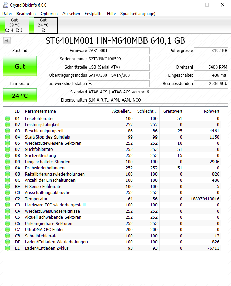This screenshot has height=286, width=231.
Task: Click the CrystalDiskInfo title bar app icon
Action: click(x=5, y=5)
